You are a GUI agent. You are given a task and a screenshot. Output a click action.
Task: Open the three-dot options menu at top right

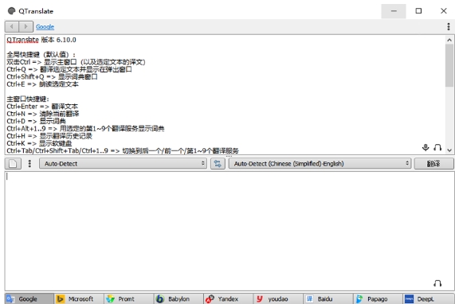(449, 27)
